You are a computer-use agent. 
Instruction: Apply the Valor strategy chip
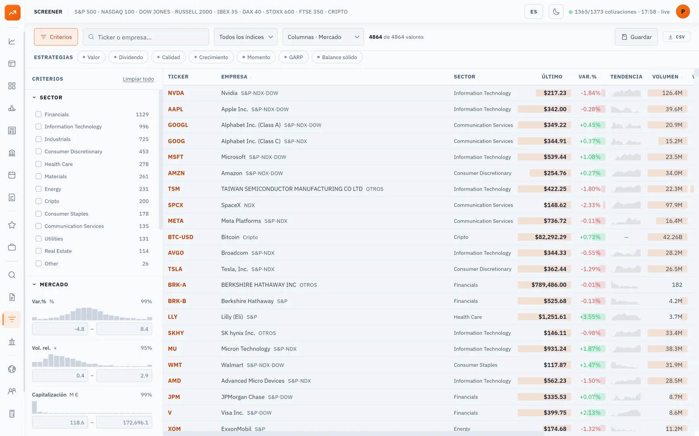click(91, 57)
